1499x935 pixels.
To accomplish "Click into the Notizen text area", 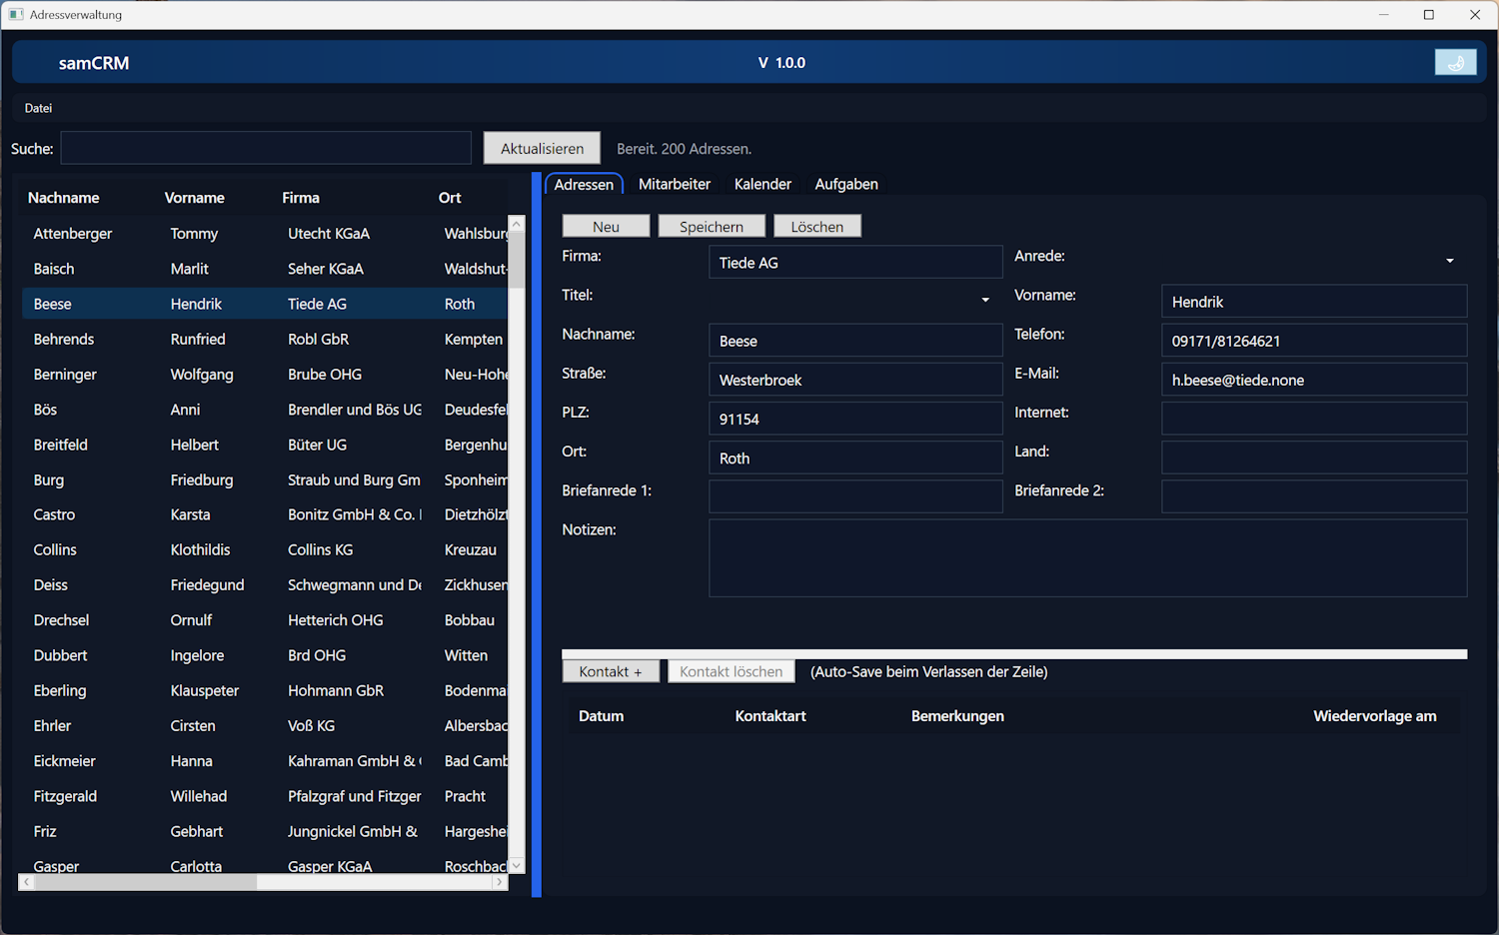I will click(1087, 557).
